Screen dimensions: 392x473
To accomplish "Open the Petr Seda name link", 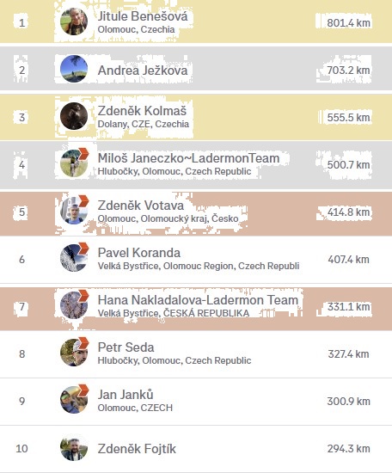I will [126, 347].
